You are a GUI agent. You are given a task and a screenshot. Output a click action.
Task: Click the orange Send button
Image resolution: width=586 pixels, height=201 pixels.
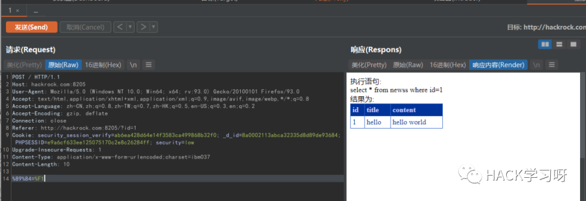pyautogui.click(x=31, y=27)
